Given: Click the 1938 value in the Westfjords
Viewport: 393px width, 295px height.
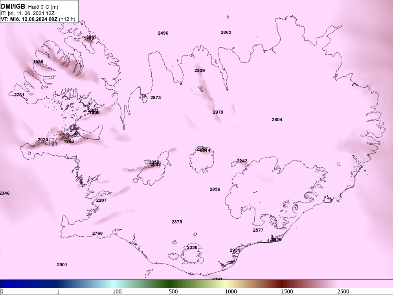Looking at the screenshot, I should [38, 62].
